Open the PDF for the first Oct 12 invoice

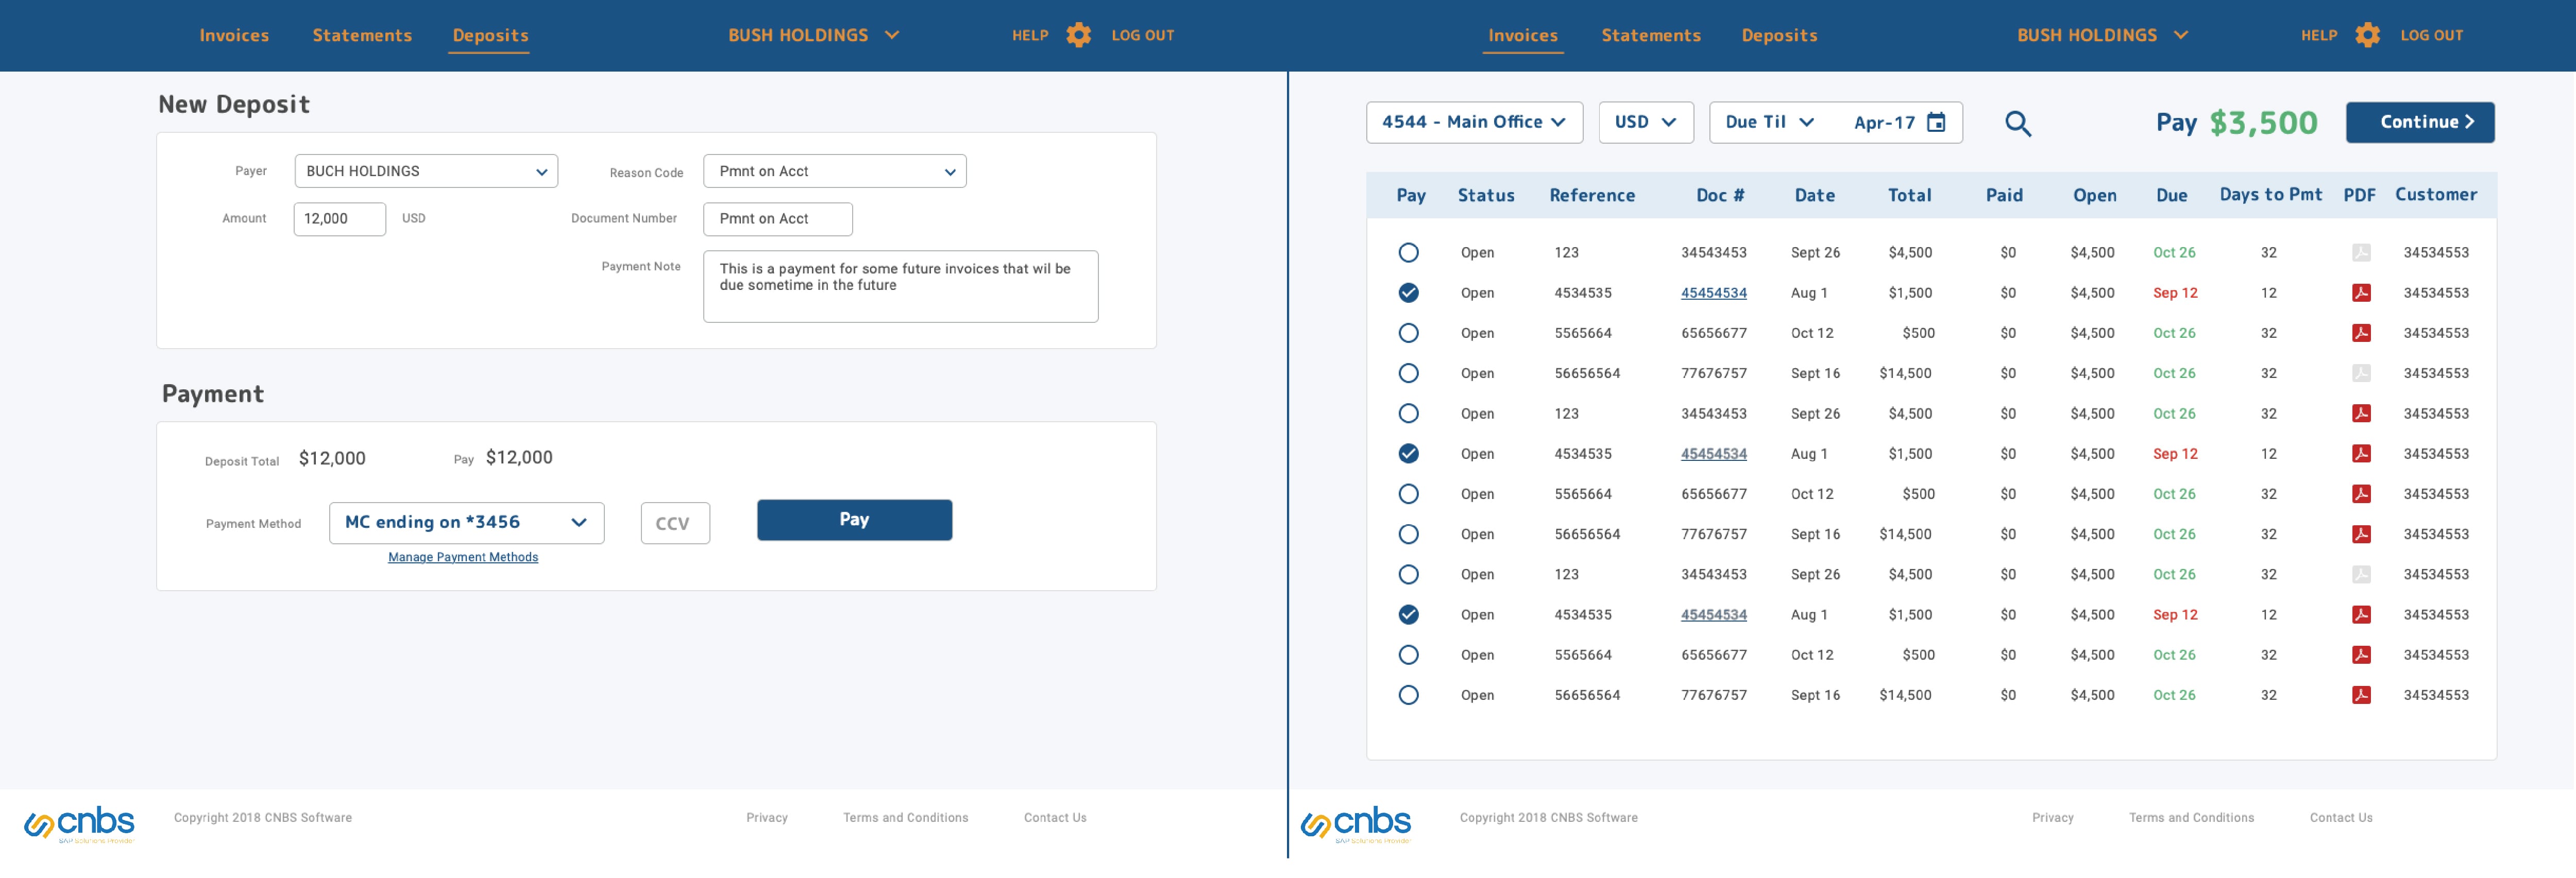pos(2361,333)
